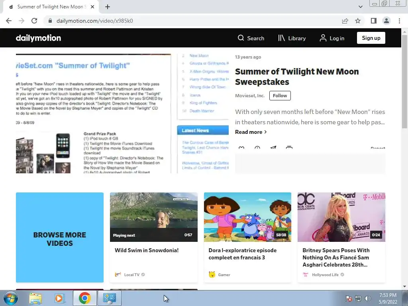The image size is (408, 306).
Task: Open the Dora l-exploratrice episode title
Action: (x=243, y=254)
